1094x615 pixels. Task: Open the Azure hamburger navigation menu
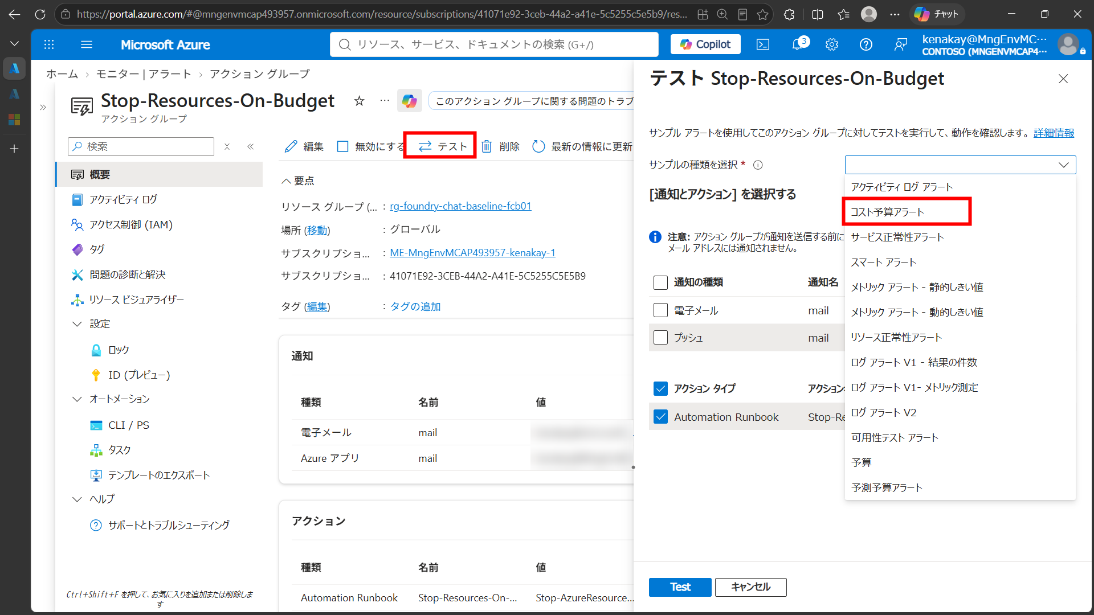[87, 44]
